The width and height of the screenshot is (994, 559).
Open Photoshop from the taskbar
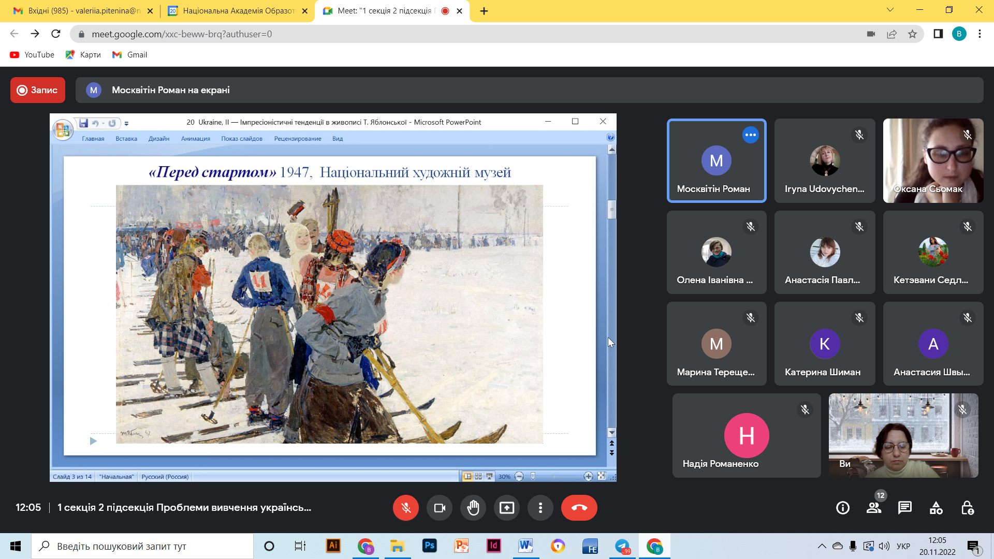tap(429, 546)
